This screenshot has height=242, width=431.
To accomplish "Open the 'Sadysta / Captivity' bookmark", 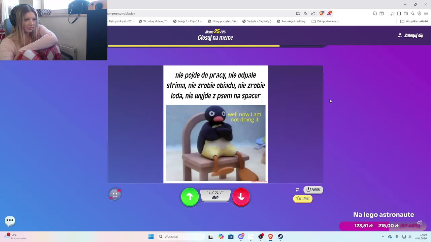I will coord(257,21).
